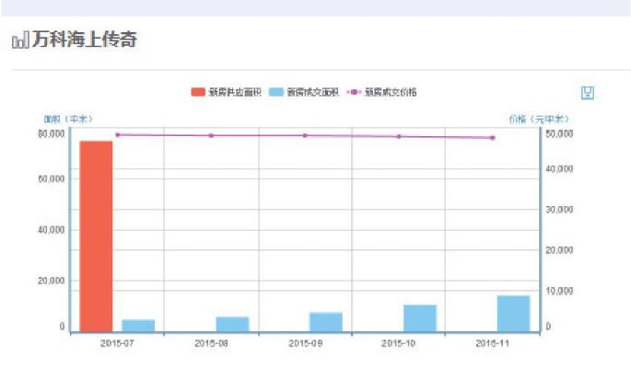Click the blue bar for 2015-10
Image resolution: width=631 pixels, height=367 pixels.
[x=420, y=318]
